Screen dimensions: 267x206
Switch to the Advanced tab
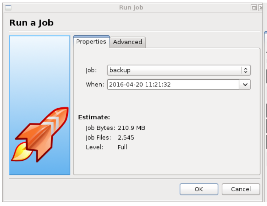tap(127, 42)
